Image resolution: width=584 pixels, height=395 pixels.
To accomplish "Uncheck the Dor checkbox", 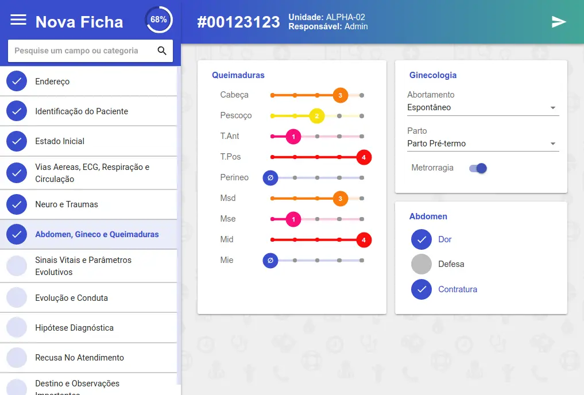I will click(421, 239).
